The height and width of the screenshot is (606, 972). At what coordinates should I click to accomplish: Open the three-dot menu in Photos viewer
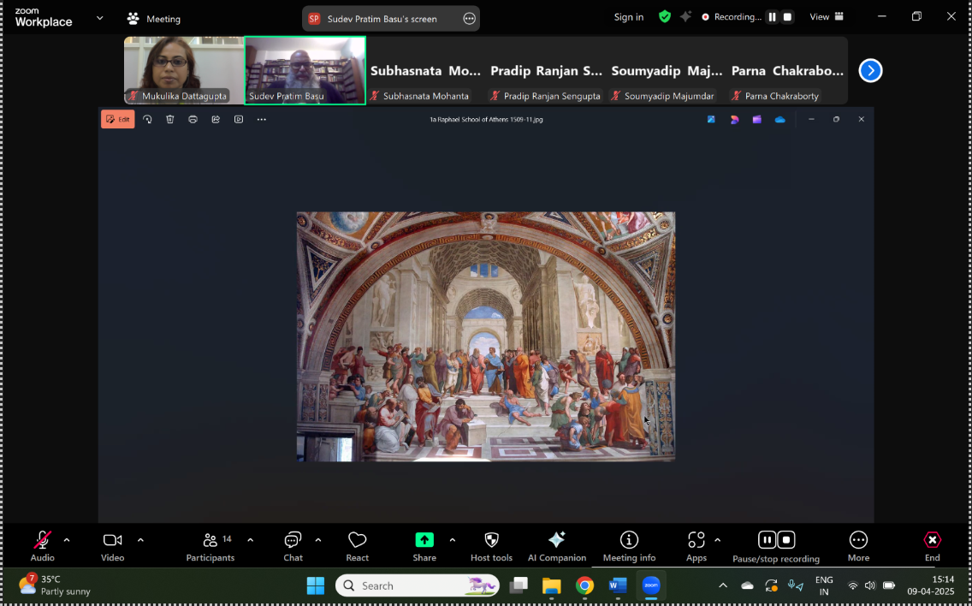point(262,119)
